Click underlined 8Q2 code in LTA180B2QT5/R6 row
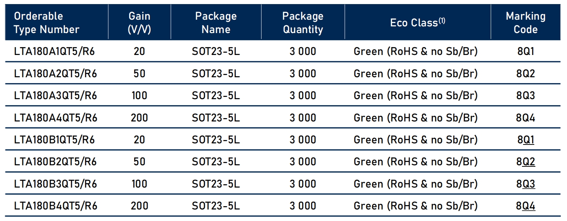The height and width of the screenshot is (221, 567). 528,162
